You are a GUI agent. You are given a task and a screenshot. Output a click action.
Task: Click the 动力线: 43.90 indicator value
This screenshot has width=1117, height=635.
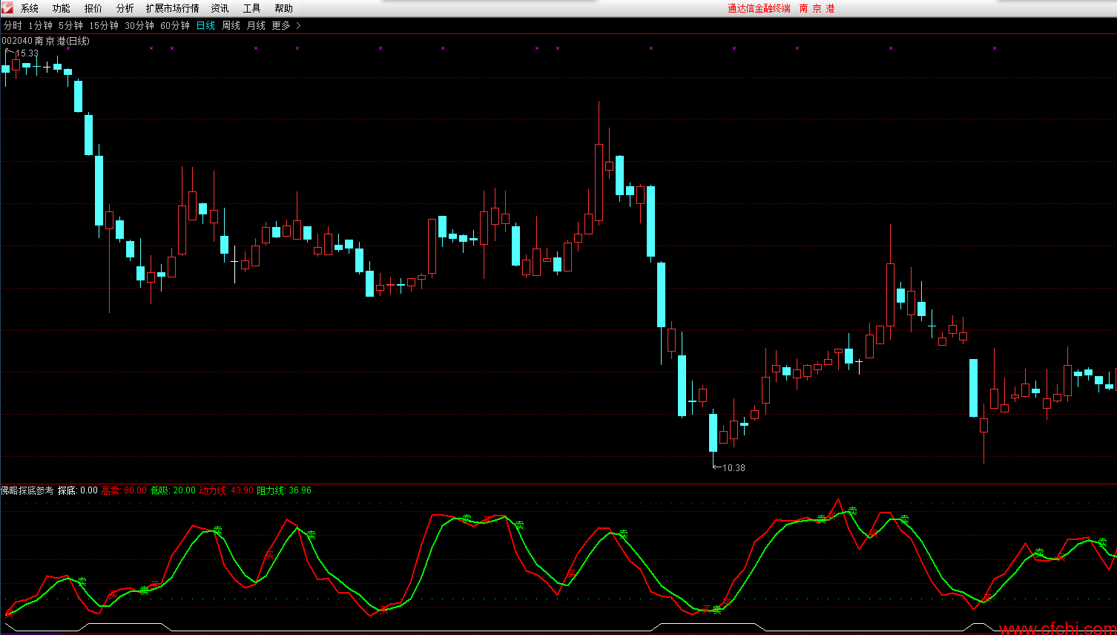coord(226,490)
